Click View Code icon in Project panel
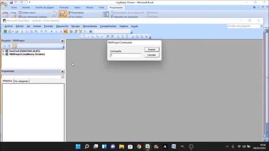The width and height of the screenshot is (269, 151). (x=4, y=46)
